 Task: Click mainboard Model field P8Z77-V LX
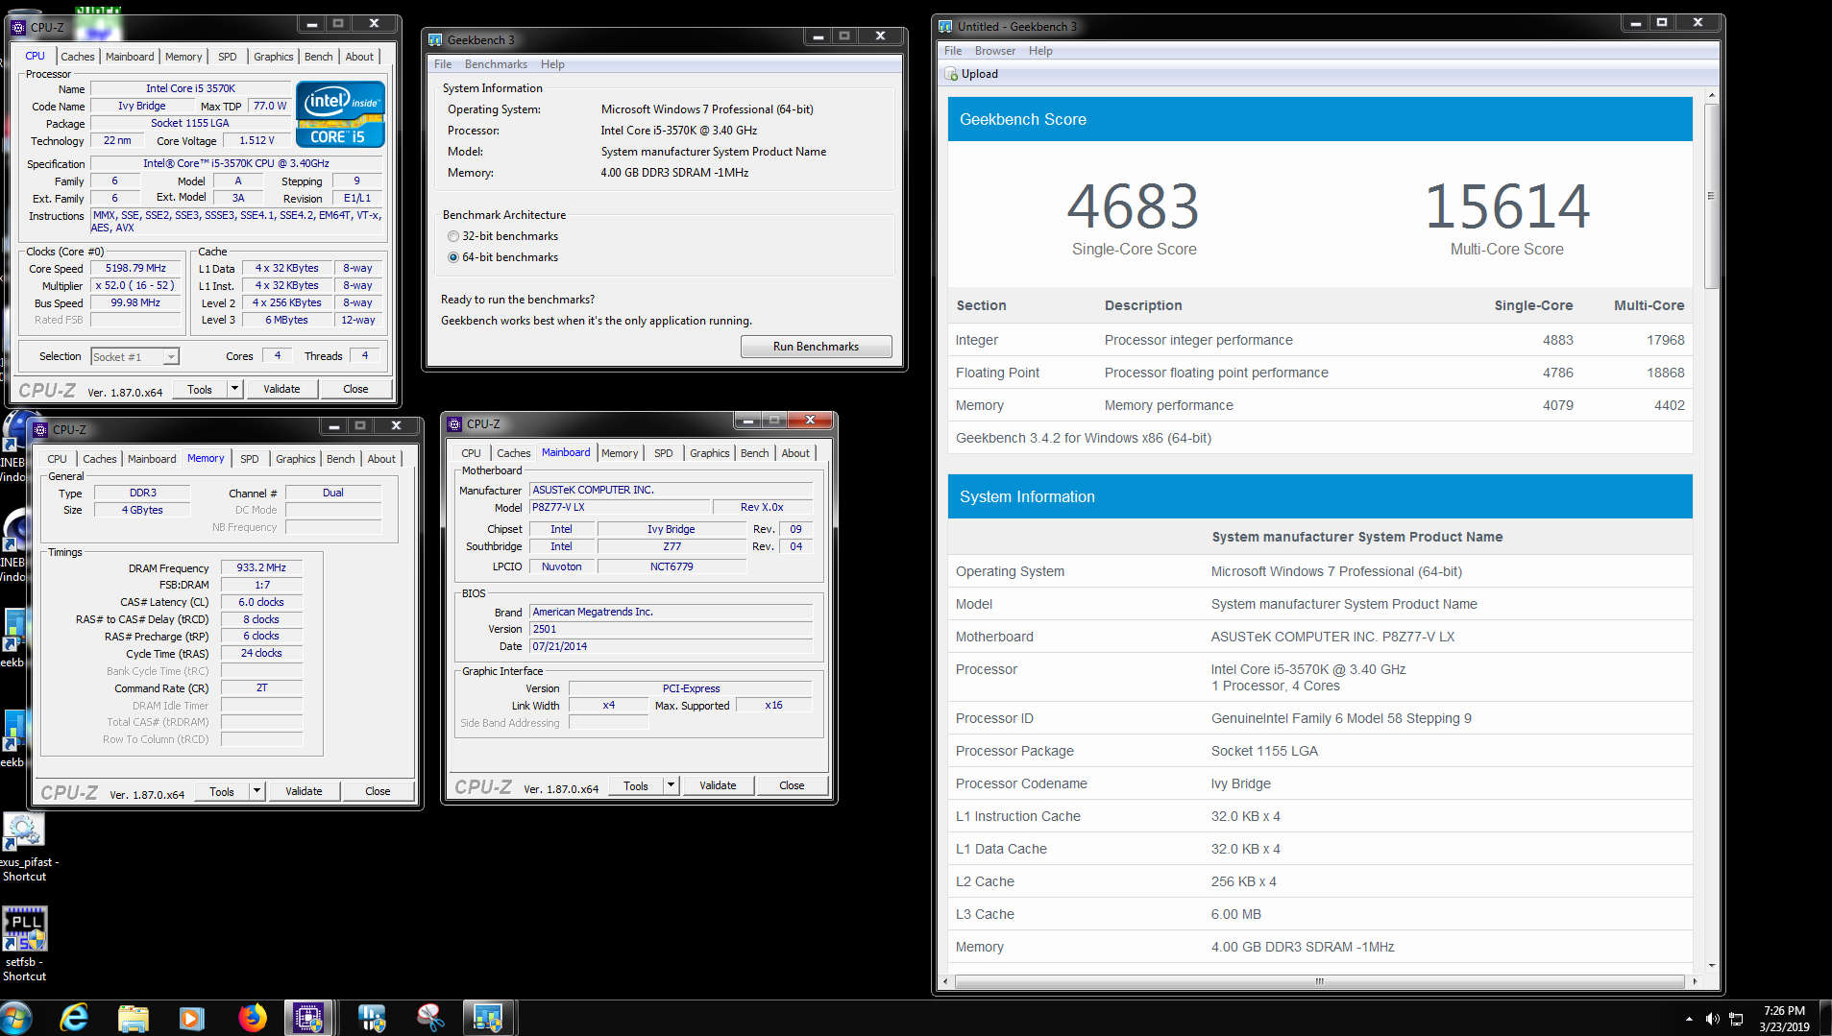(x=620, y=507)
